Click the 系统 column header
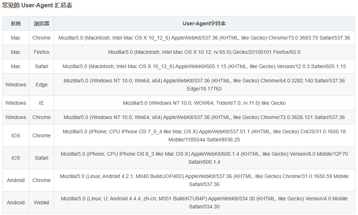This screenshot has height=215, width=358. pos(16,23)
